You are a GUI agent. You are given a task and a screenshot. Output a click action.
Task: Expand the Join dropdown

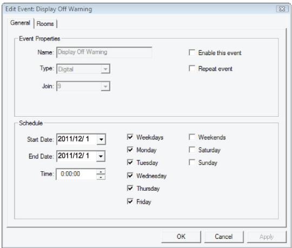coord(105,86)
